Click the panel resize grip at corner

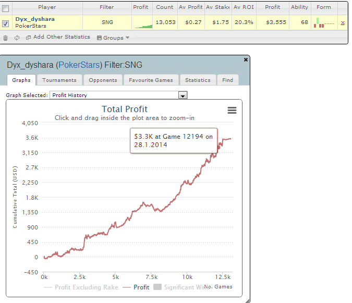pyautogui.click(x=248, y=301)
